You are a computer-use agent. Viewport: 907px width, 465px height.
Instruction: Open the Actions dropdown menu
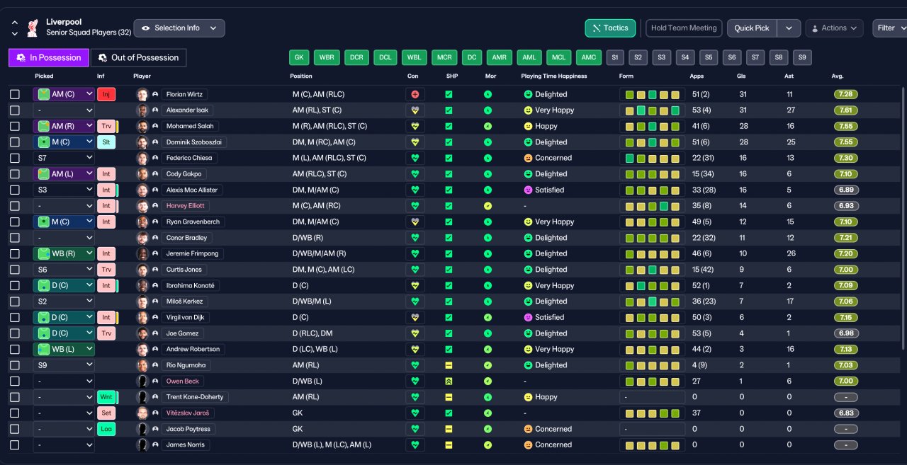(834, 28)
